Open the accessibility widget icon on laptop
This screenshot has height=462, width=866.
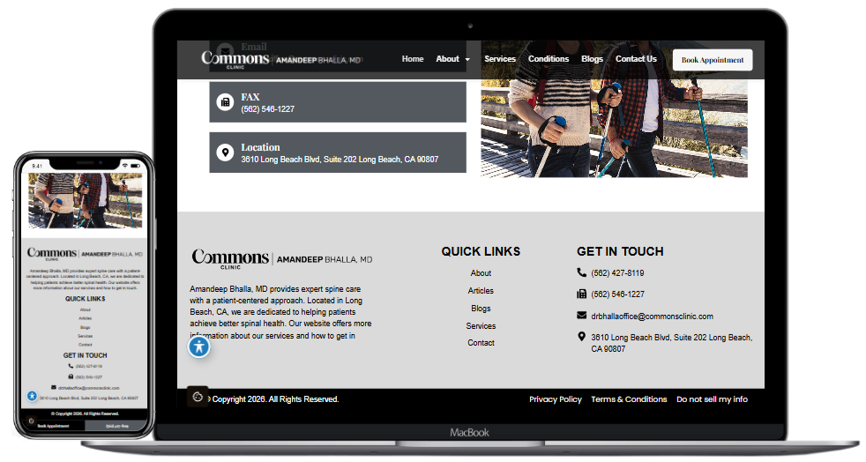198,346
